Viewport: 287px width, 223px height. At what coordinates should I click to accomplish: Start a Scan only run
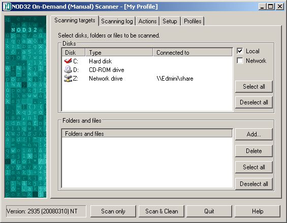(x=113, y=211)
